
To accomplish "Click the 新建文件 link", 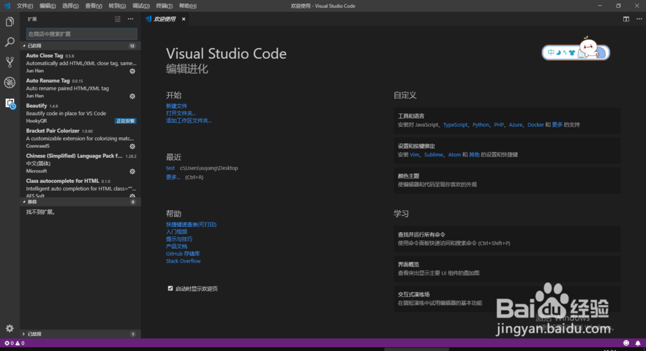I will click(x=176, y=106).
